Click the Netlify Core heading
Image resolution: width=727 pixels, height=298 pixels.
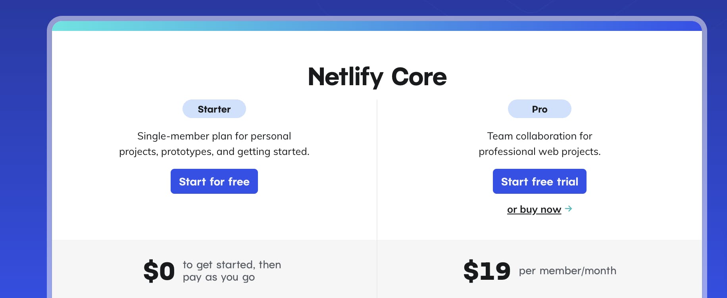click(377, 76)
